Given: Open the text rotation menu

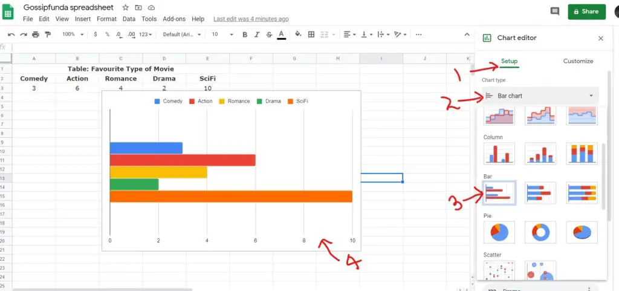Looking at the screenshot, I should 400,34.
